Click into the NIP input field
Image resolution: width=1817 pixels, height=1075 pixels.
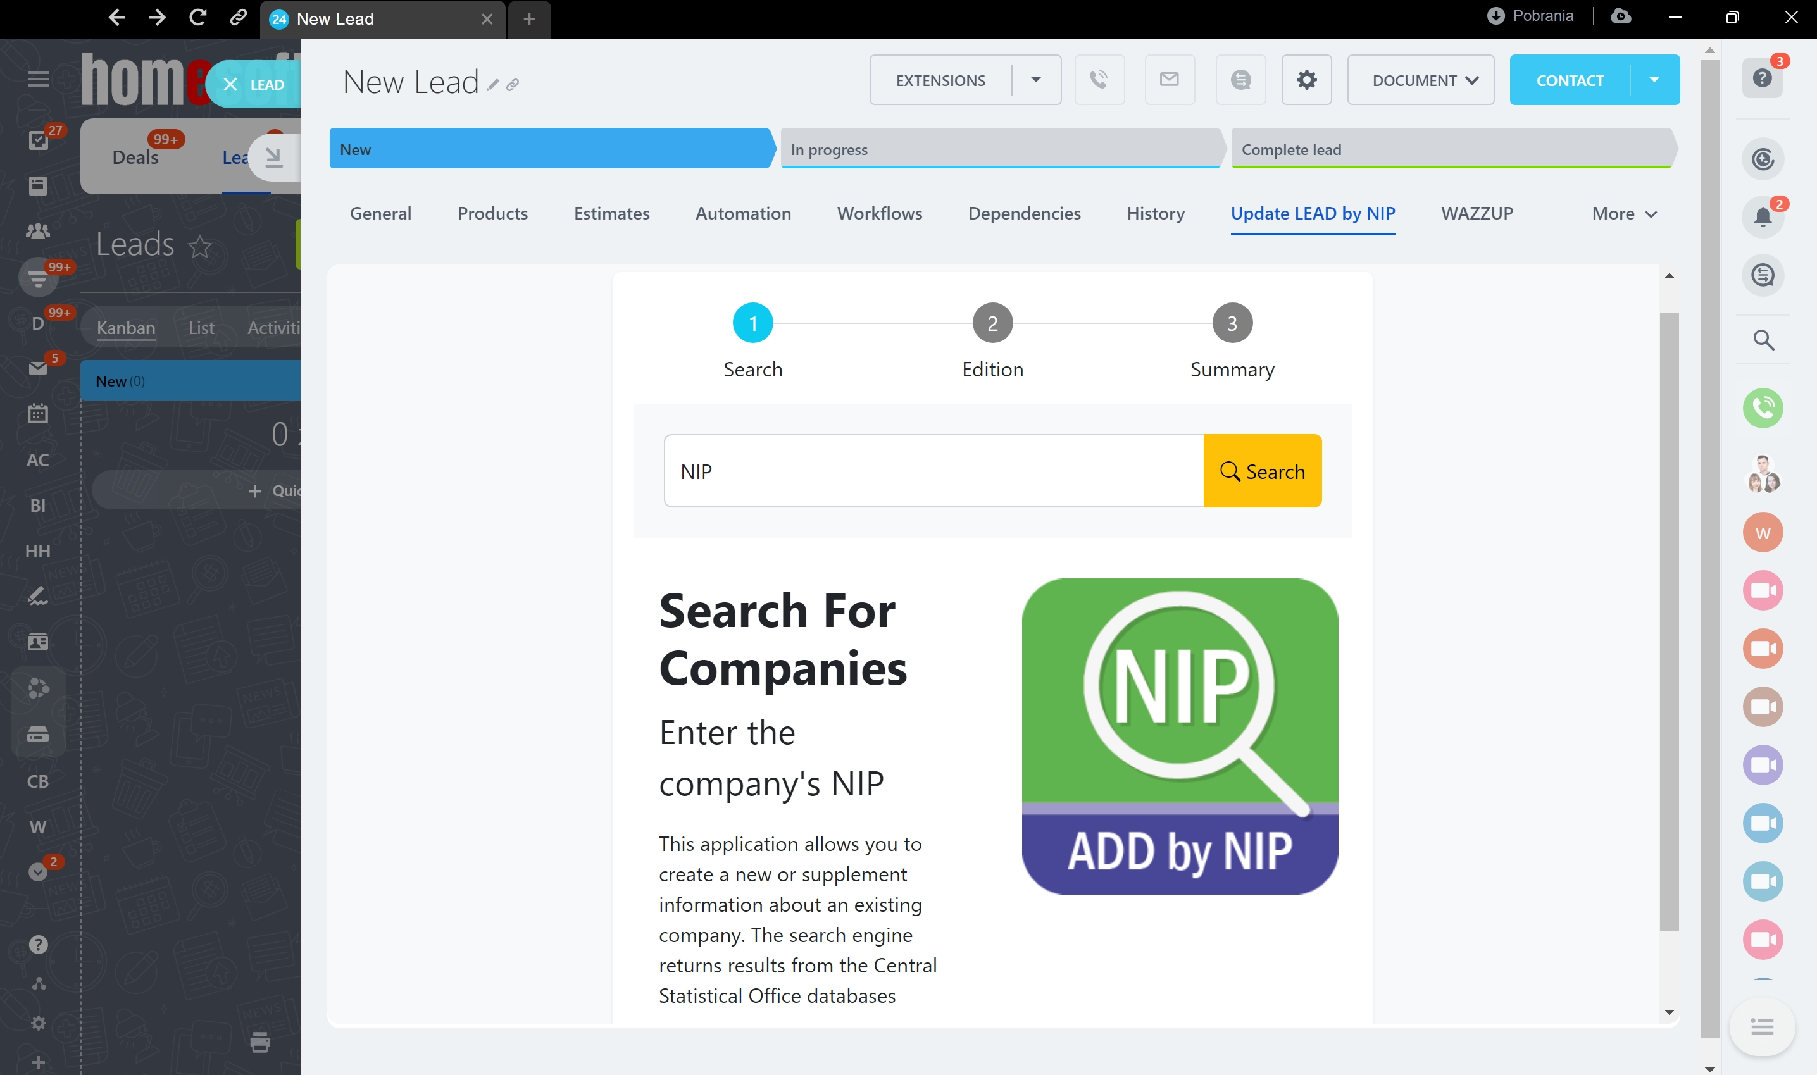pos(933,471)
